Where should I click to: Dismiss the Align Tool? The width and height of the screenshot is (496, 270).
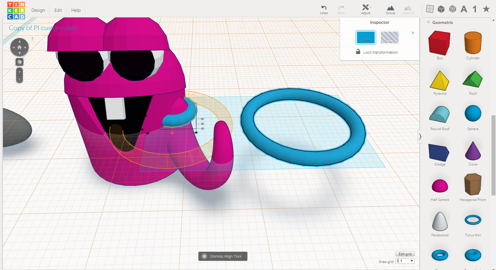pyautogui.click(x=223, y=256)
